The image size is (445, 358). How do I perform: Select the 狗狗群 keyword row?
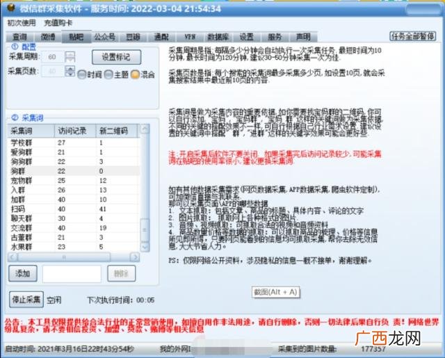[74, 162]
